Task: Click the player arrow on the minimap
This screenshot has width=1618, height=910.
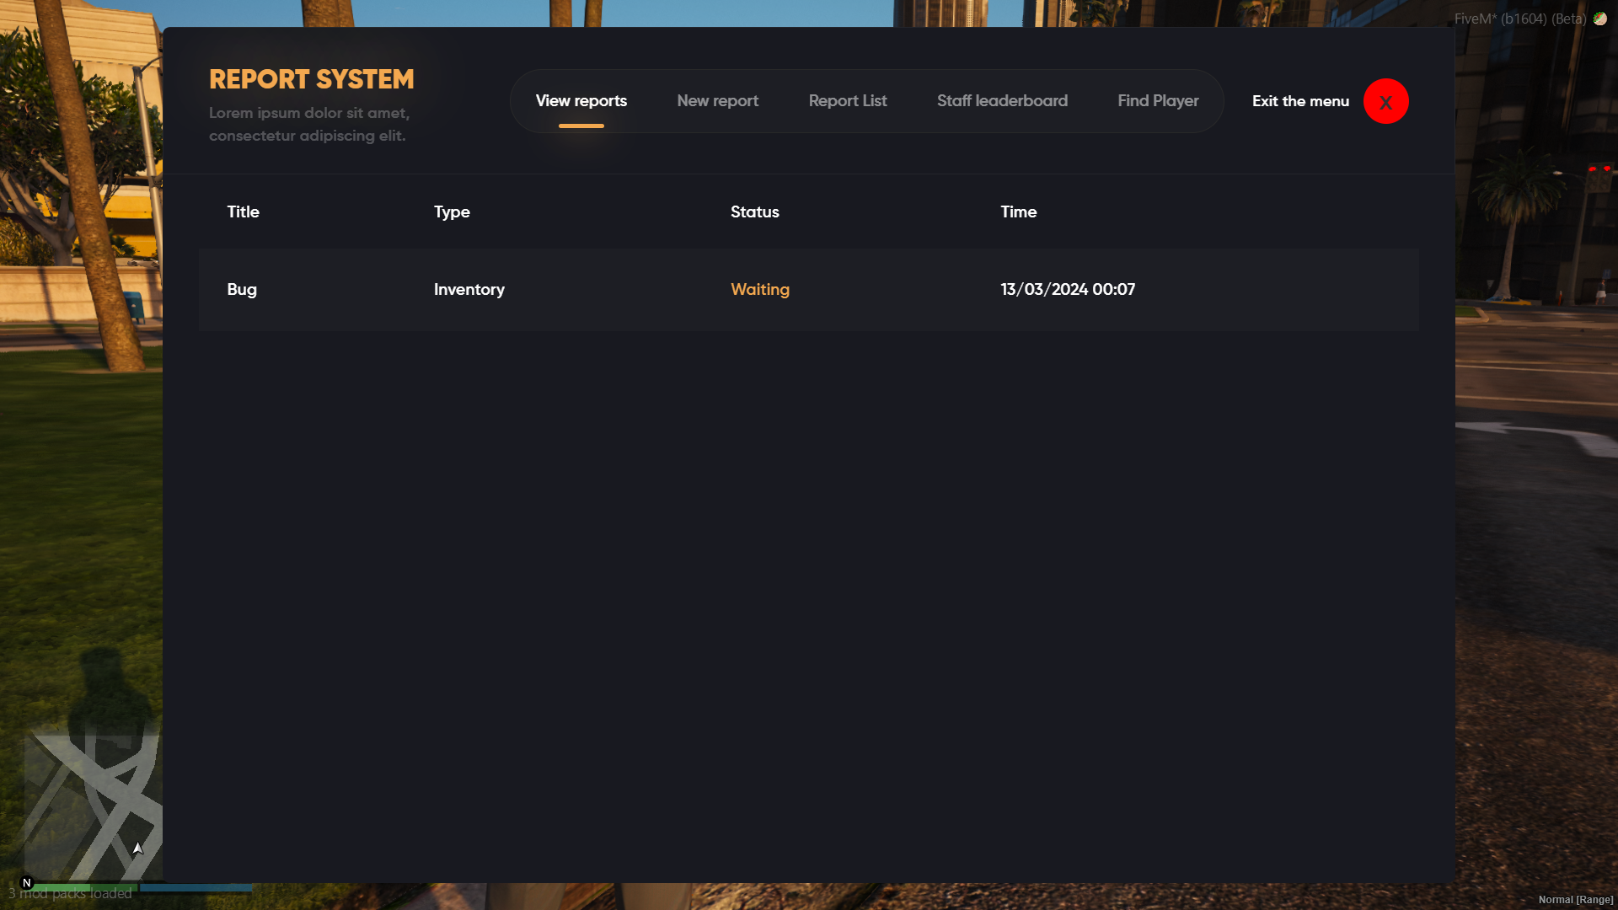Action: point(137,847)
